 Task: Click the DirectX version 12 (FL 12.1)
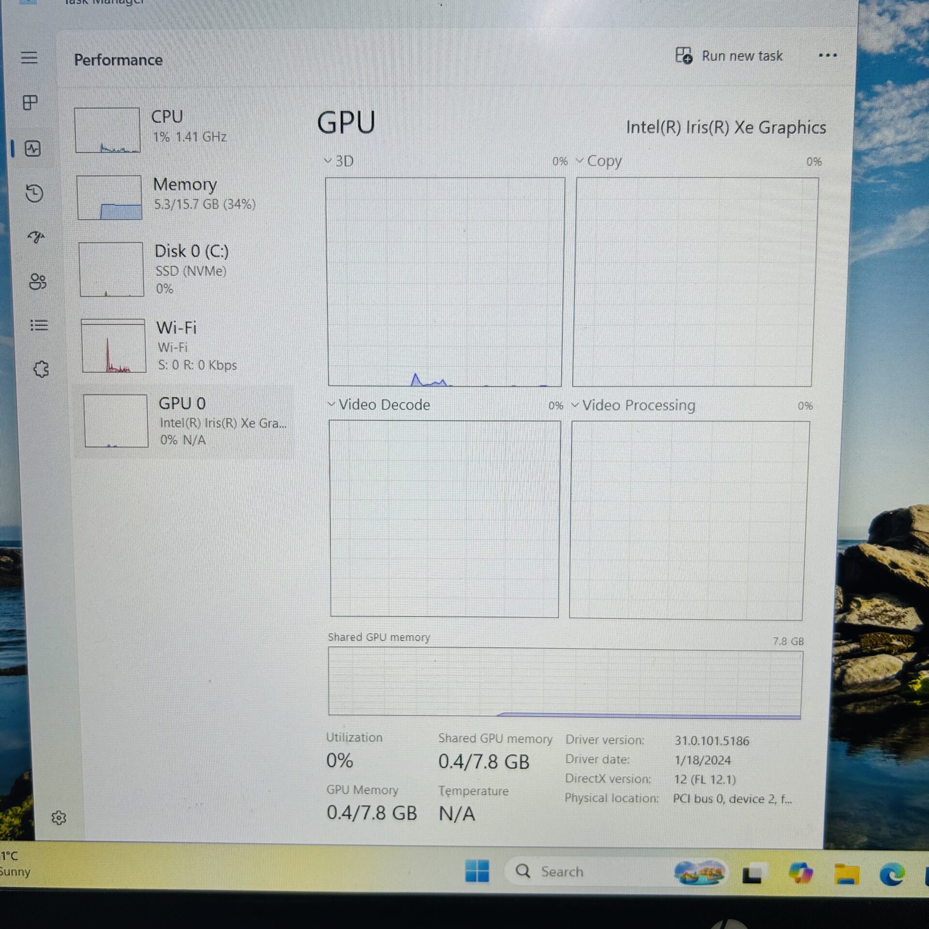pos(705,779)
